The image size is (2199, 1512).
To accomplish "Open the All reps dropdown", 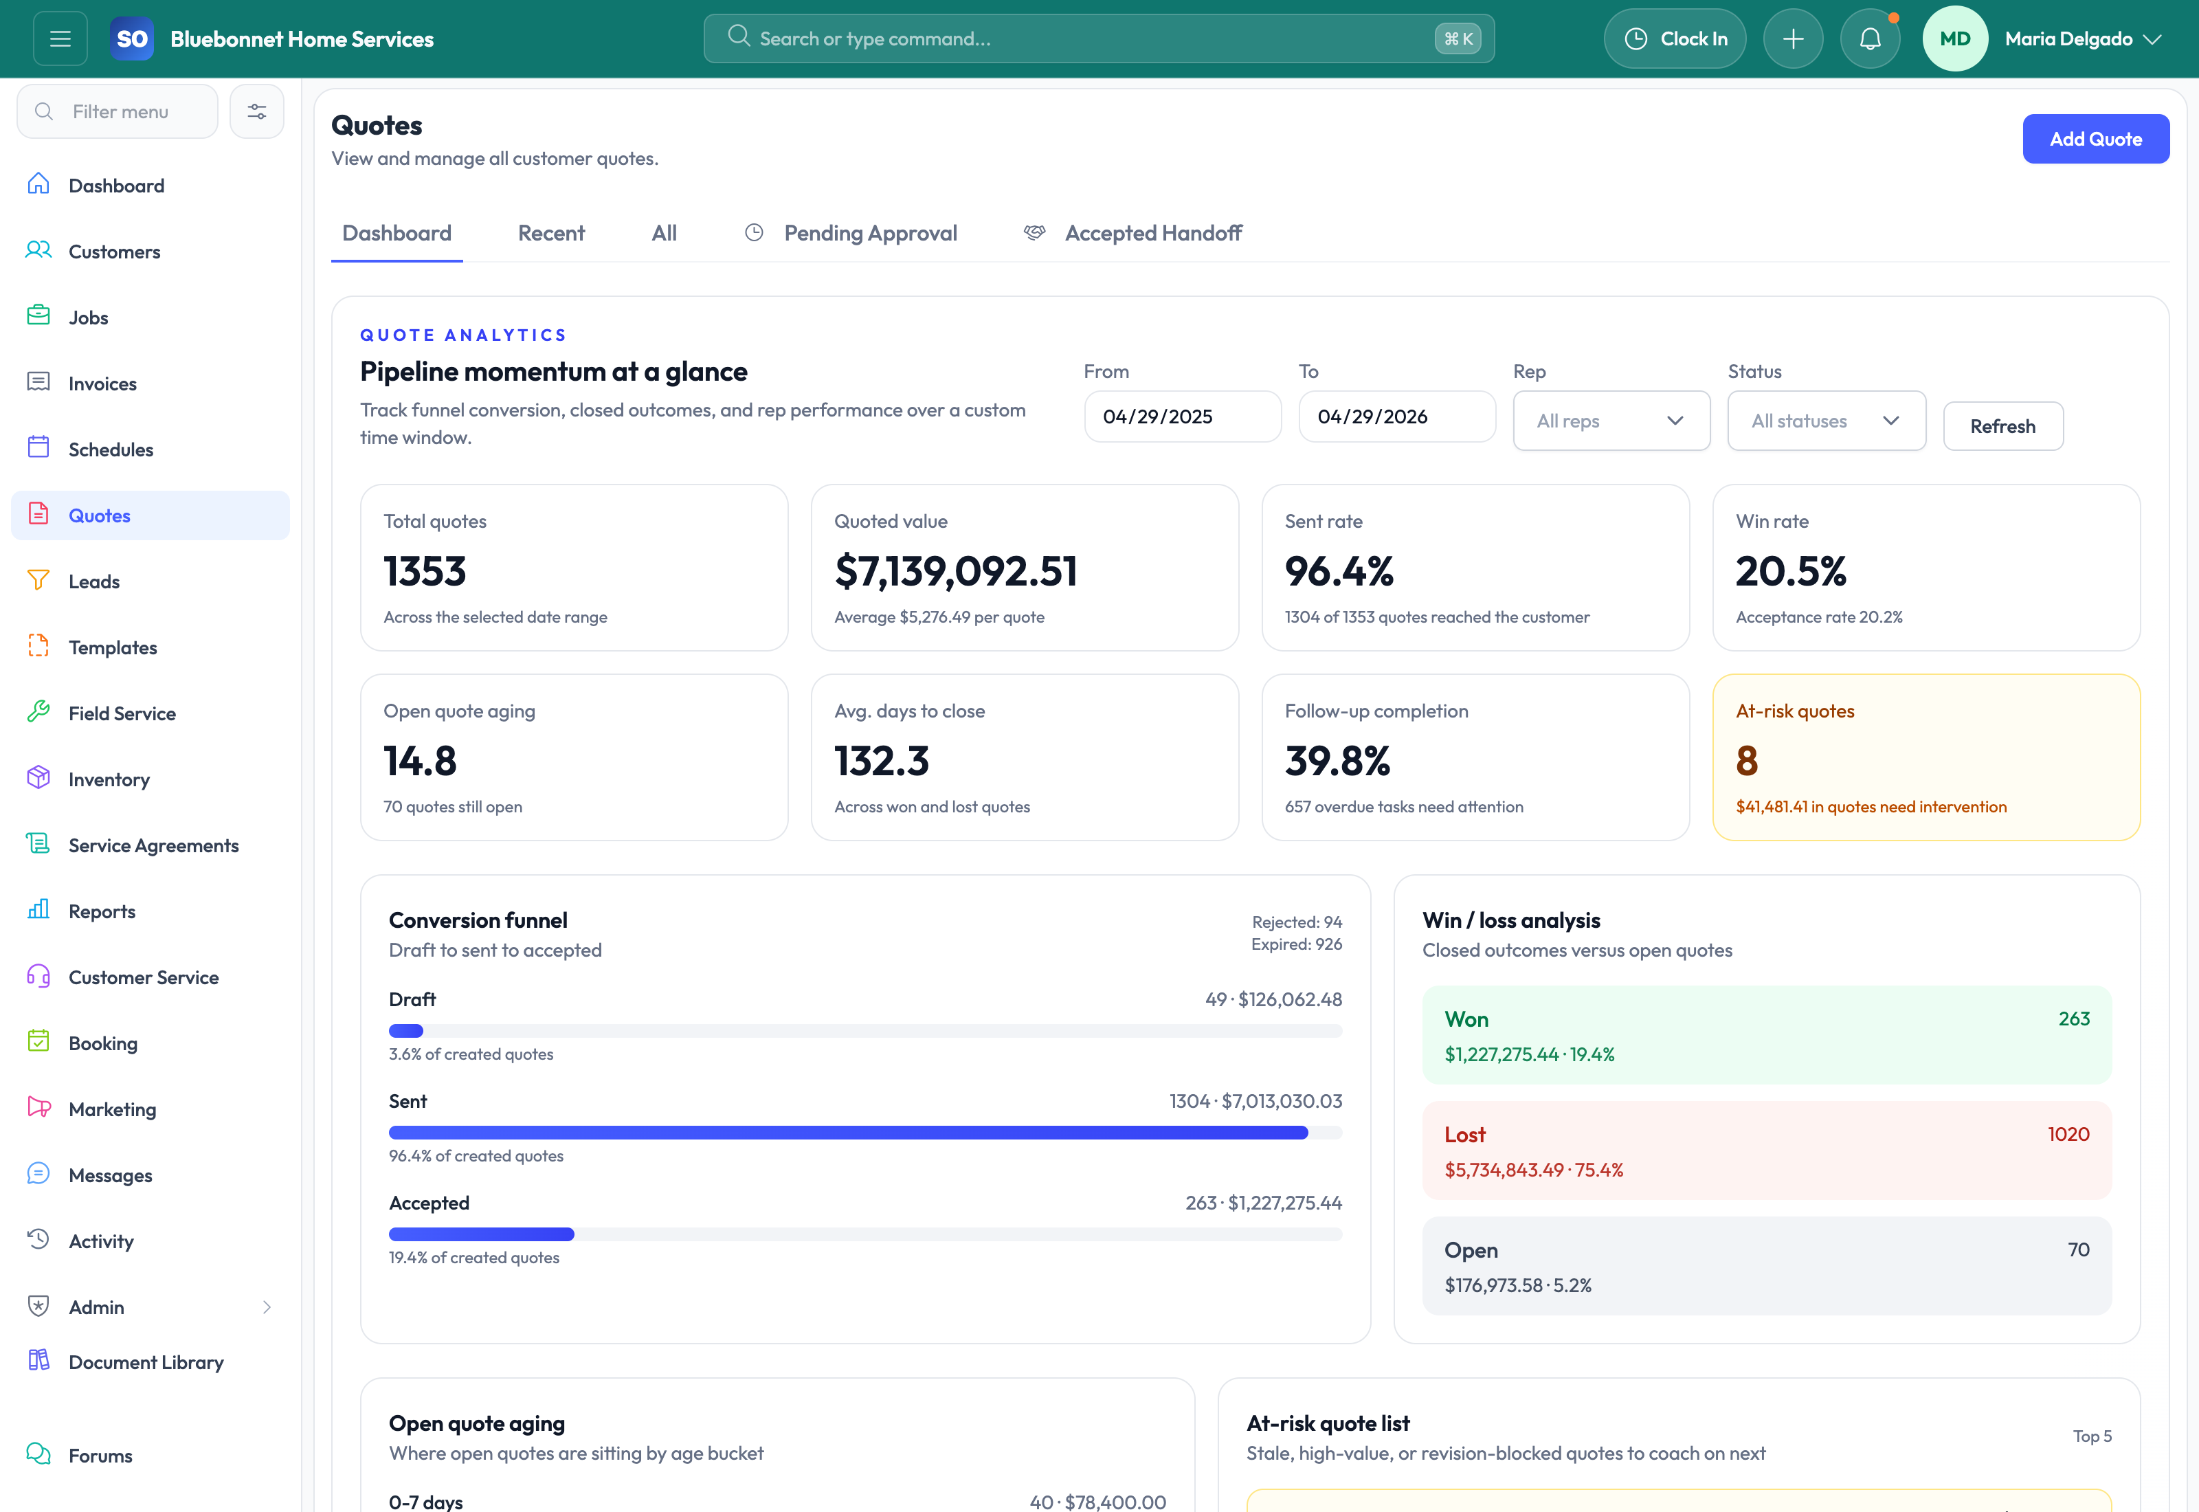I will tap(1611, 421).
